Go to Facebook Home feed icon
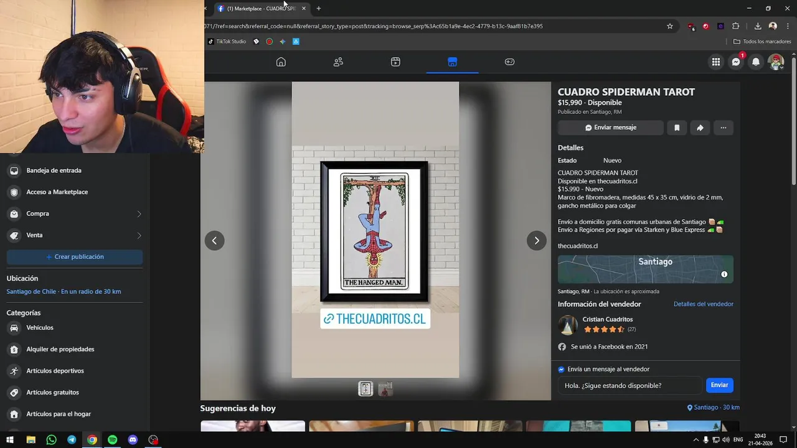Screen dimensions: 797x448 pyautogui.click(x=281, y=62)
